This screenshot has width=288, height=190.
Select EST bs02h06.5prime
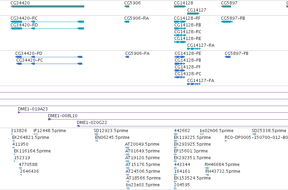(202, 134)
